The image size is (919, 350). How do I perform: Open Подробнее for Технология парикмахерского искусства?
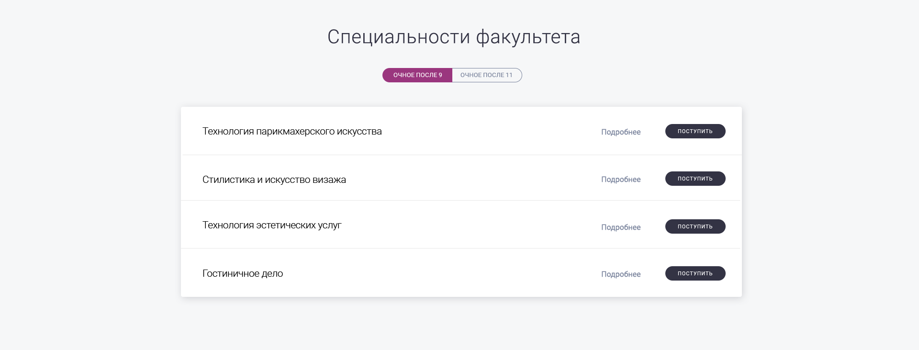[620, 132]
